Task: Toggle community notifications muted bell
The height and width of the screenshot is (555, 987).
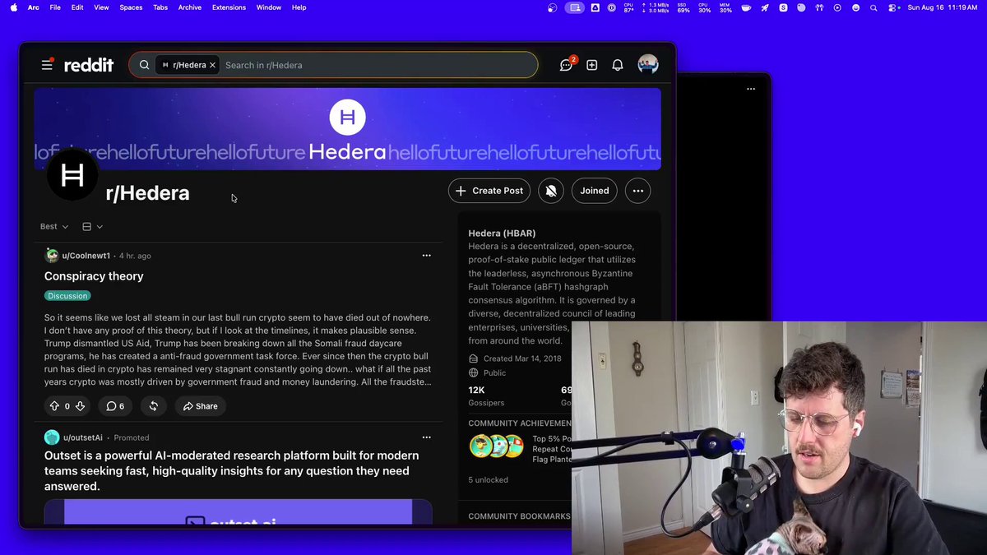Action: click(551, 191)
